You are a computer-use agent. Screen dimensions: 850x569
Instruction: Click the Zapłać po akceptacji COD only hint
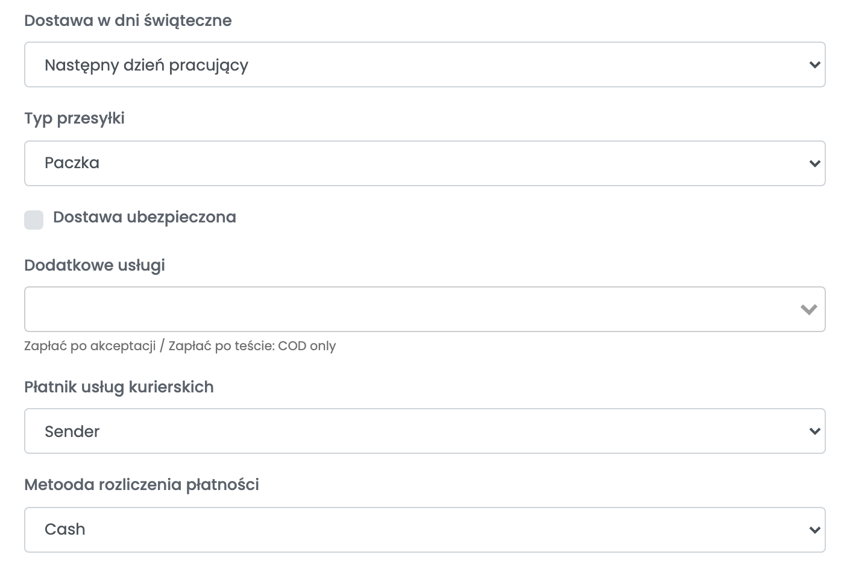tap(180, 346)
